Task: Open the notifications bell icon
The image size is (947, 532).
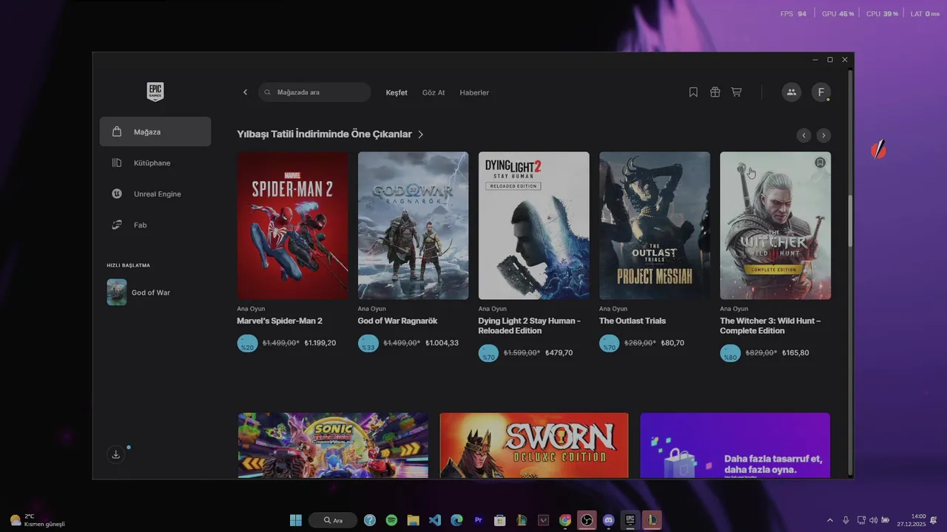Action: point(934,520)
